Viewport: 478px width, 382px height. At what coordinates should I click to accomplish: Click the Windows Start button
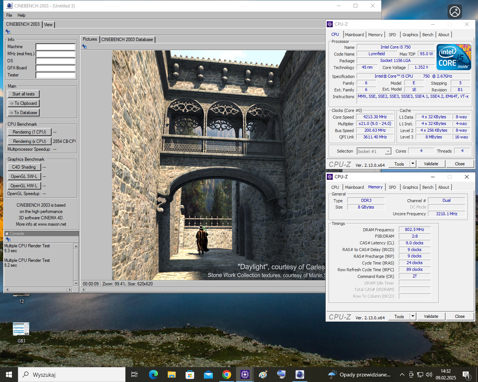click(9, 375)
